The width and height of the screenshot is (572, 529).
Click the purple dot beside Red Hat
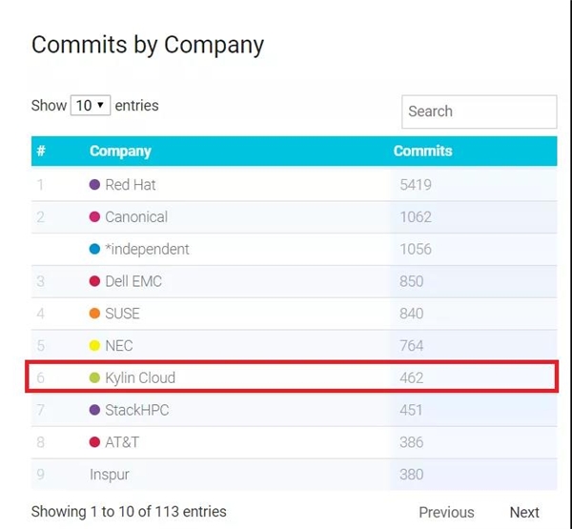[94, 185]
